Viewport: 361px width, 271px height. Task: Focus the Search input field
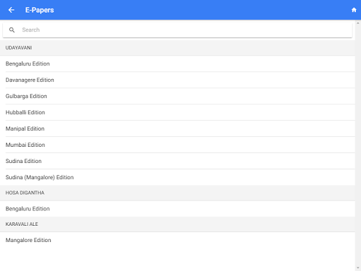177,30
